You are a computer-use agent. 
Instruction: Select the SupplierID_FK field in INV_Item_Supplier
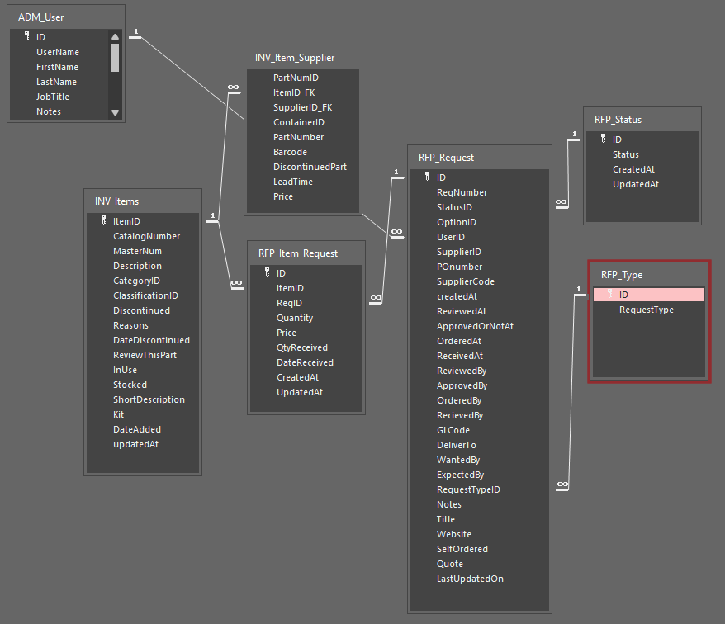tap(302, 107)
